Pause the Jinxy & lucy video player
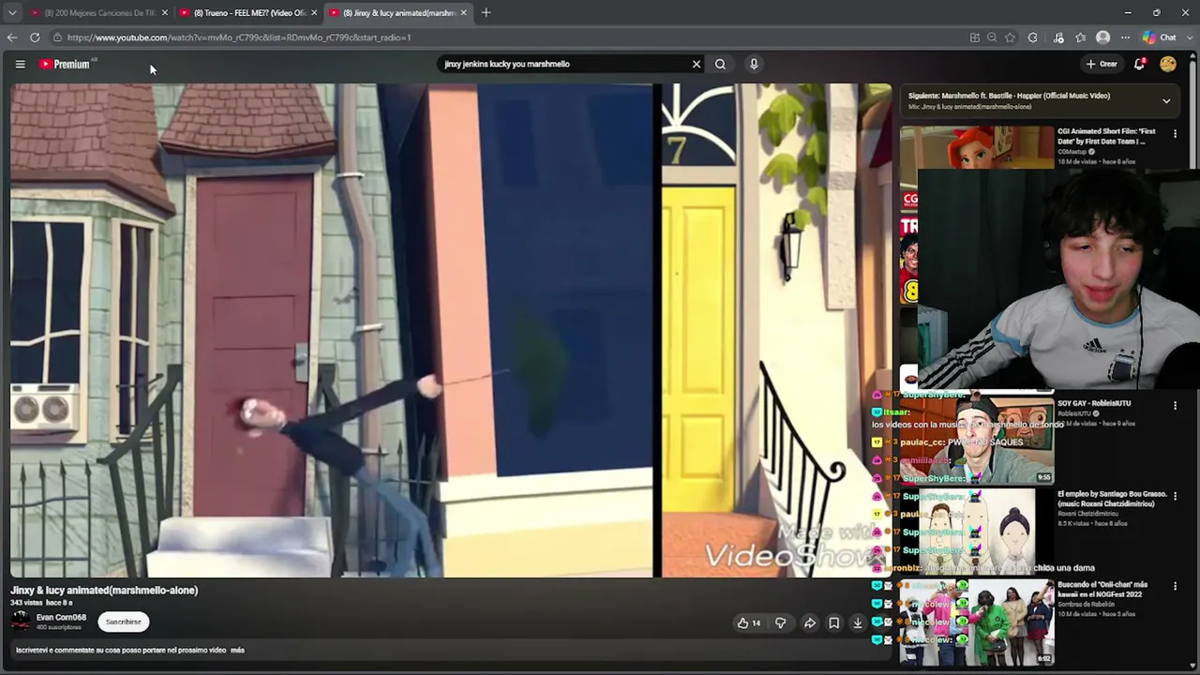The height and width of the screenshot is (675, 1200). point(450,330)
